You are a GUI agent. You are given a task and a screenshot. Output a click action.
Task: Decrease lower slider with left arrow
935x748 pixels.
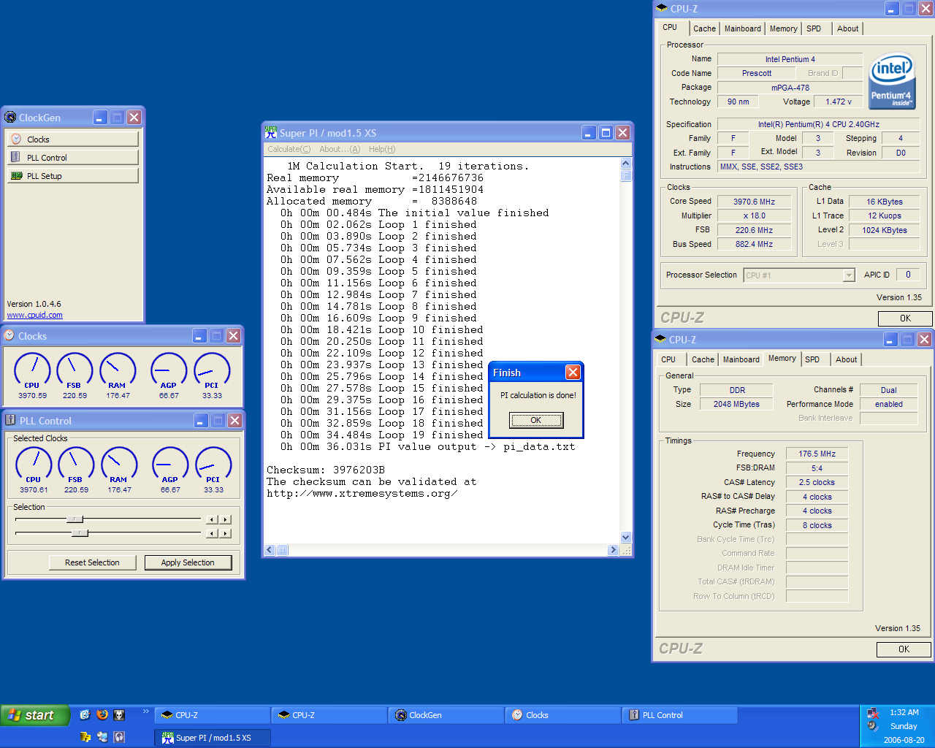(x=212, y=533)
